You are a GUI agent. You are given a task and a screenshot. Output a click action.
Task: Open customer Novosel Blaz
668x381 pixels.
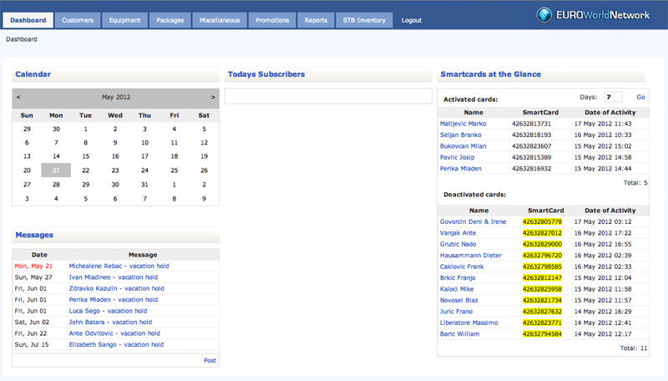click(x=458, y=301)
